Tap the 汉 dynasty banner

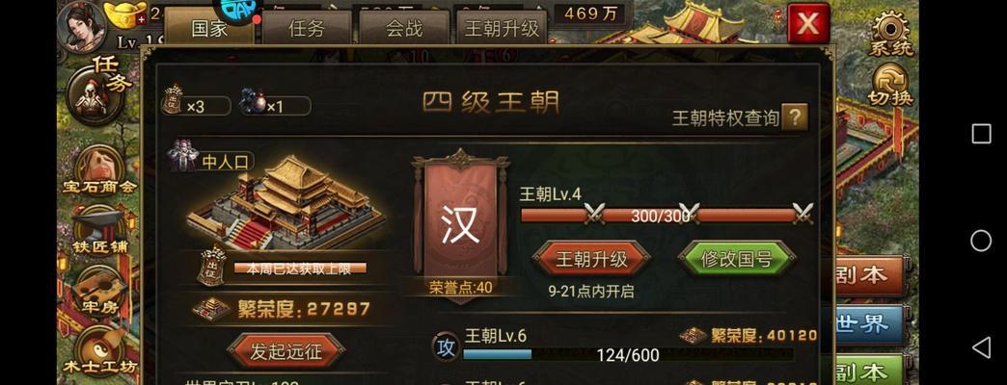click(x=460, y=226)
